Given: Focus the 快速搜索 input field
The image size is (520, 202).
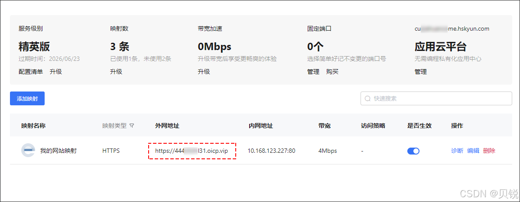Looking at the screenshot, I should [436, 98].
